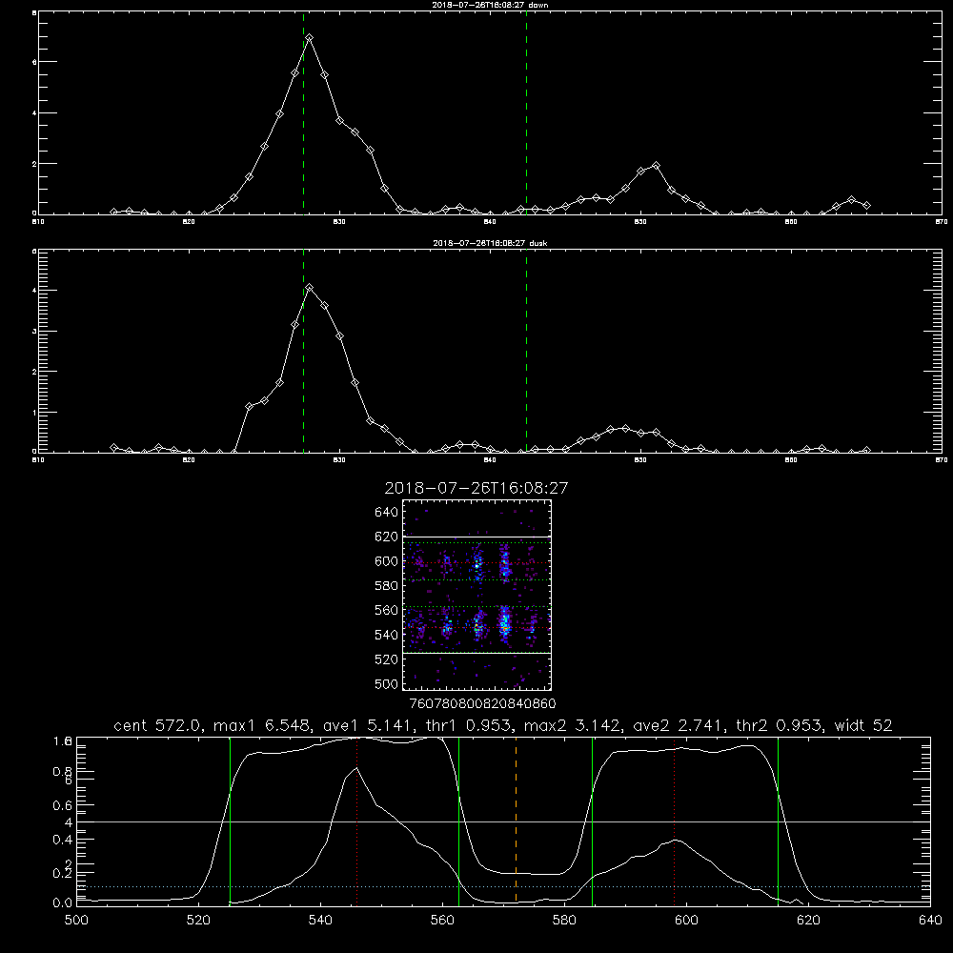953x953 pixels.
Task: Select the 'widt 52' value
Action: click(863, 725)
